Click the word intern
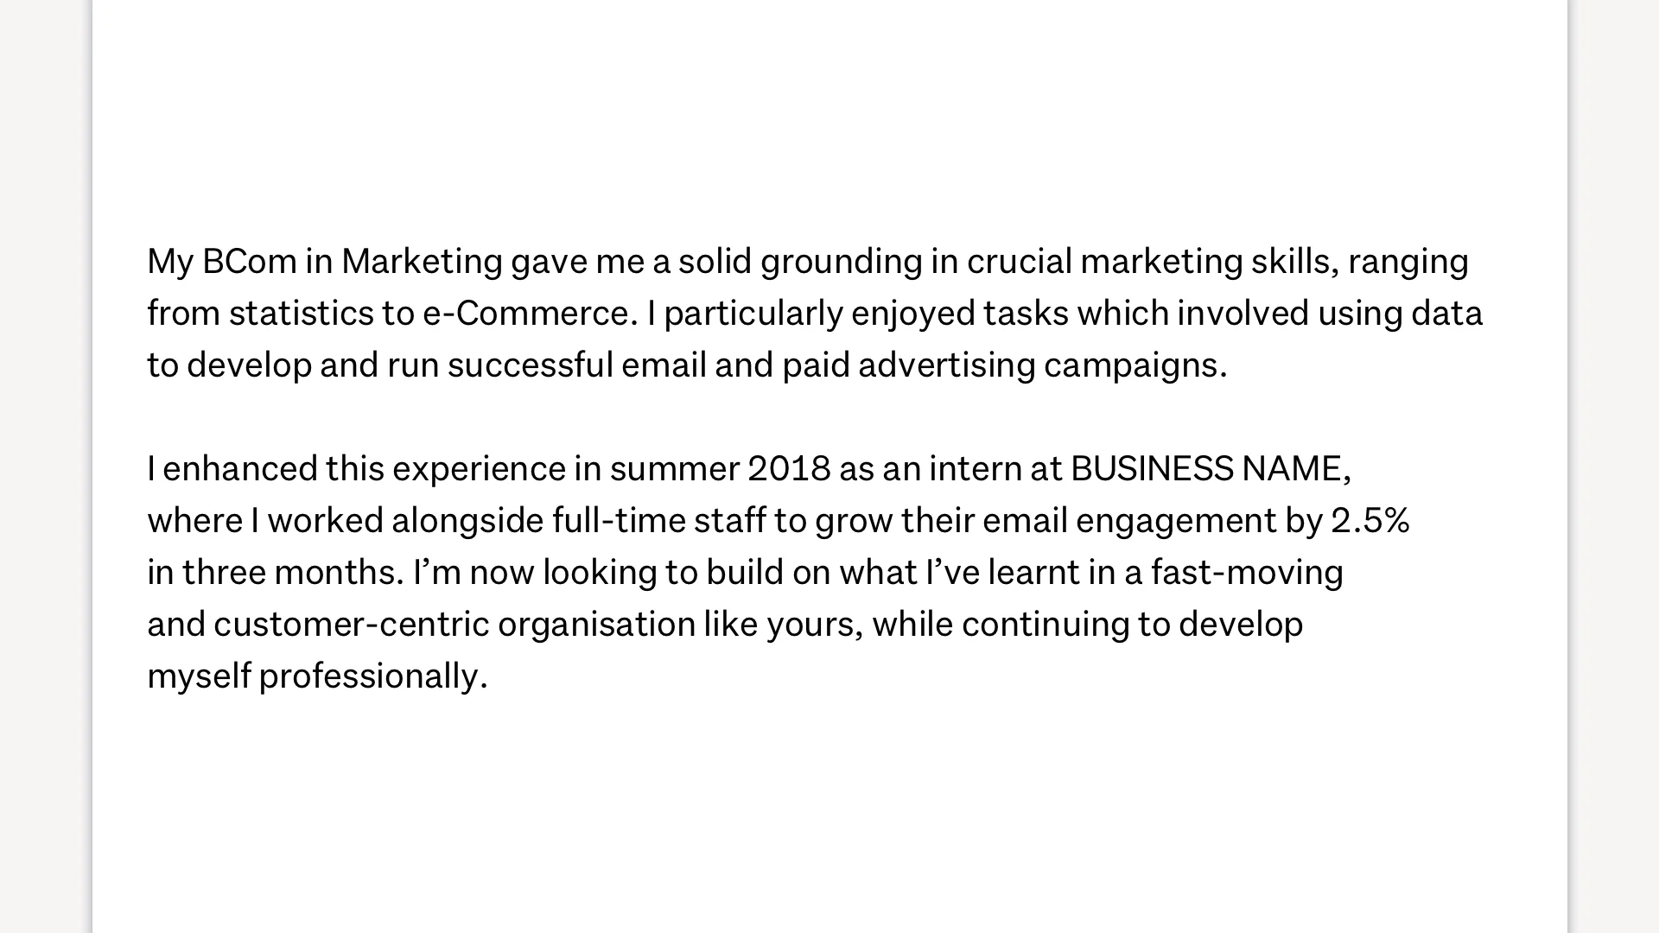 pos(975,469)
